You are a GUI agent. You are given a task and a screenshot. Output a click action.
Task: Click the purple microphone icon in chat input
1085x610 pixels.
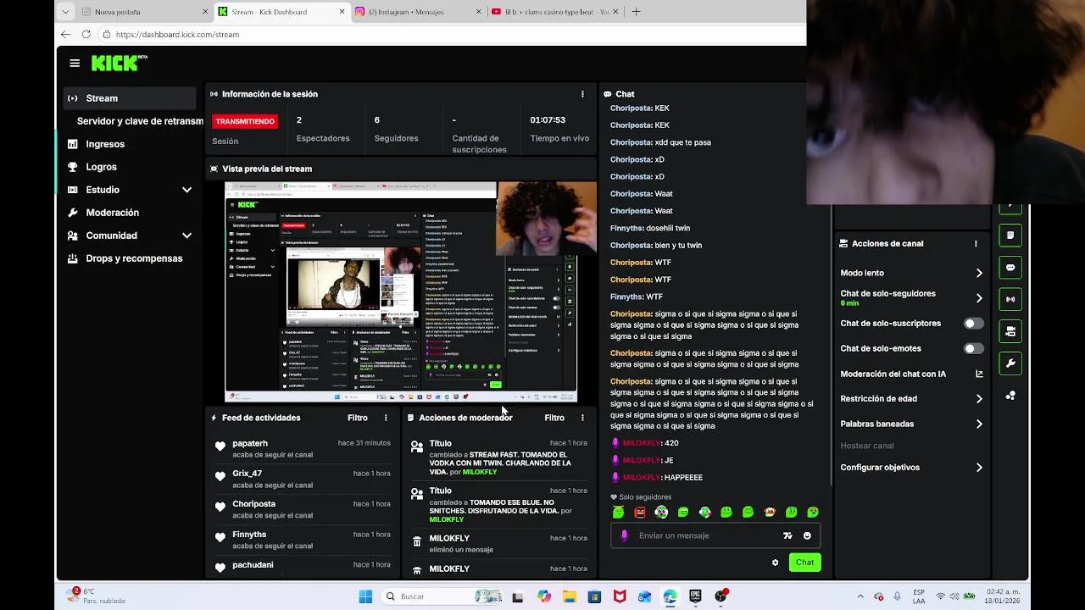(625, 535)
